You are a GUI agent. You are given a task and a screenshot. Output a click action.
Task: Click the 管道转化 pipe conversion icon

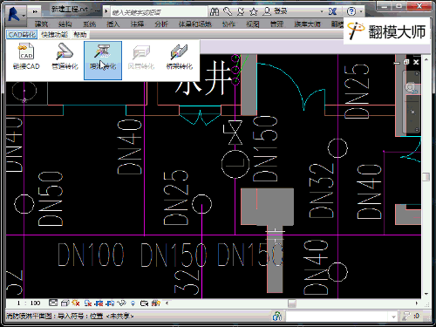tap(65, 57)
